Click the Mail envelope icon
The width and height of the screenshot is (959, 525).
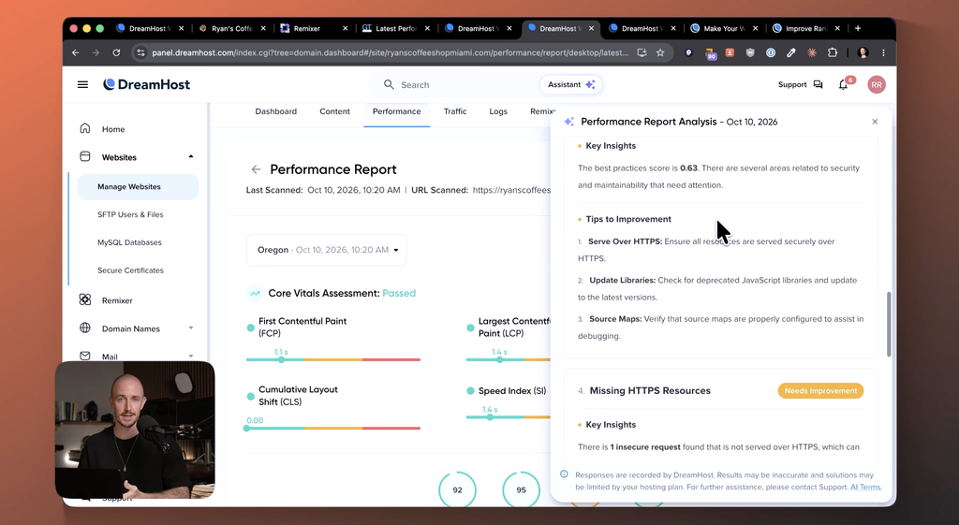(x=85, y=356)
